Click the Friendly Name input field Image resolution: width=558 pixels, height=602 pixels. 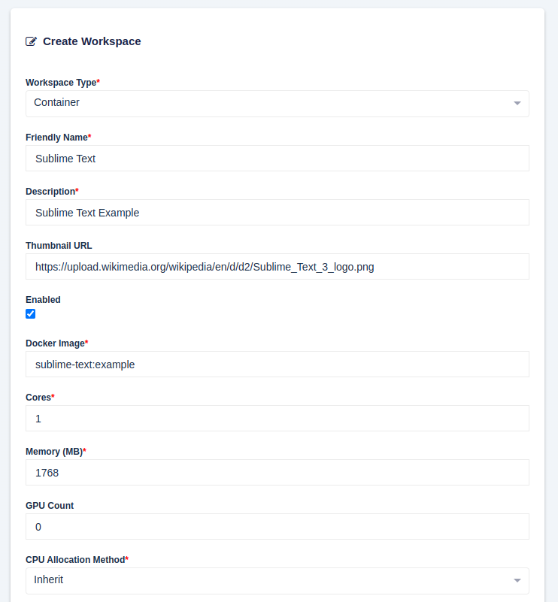point(277,158)
